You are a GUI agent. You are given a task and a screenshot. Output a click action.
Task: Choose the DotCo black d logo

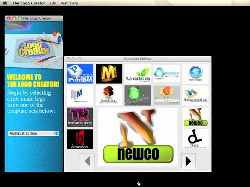(x=196, y=139)
